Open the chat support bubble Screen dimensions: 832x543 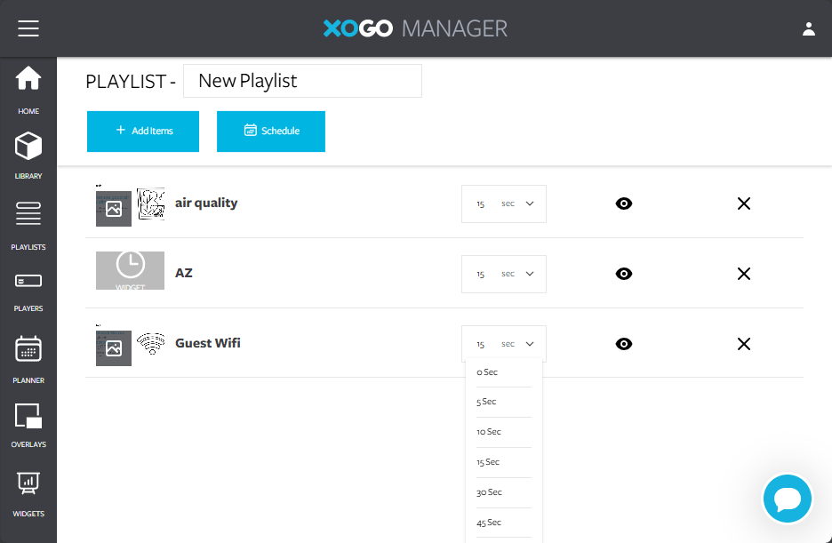[x=788, y=499]
